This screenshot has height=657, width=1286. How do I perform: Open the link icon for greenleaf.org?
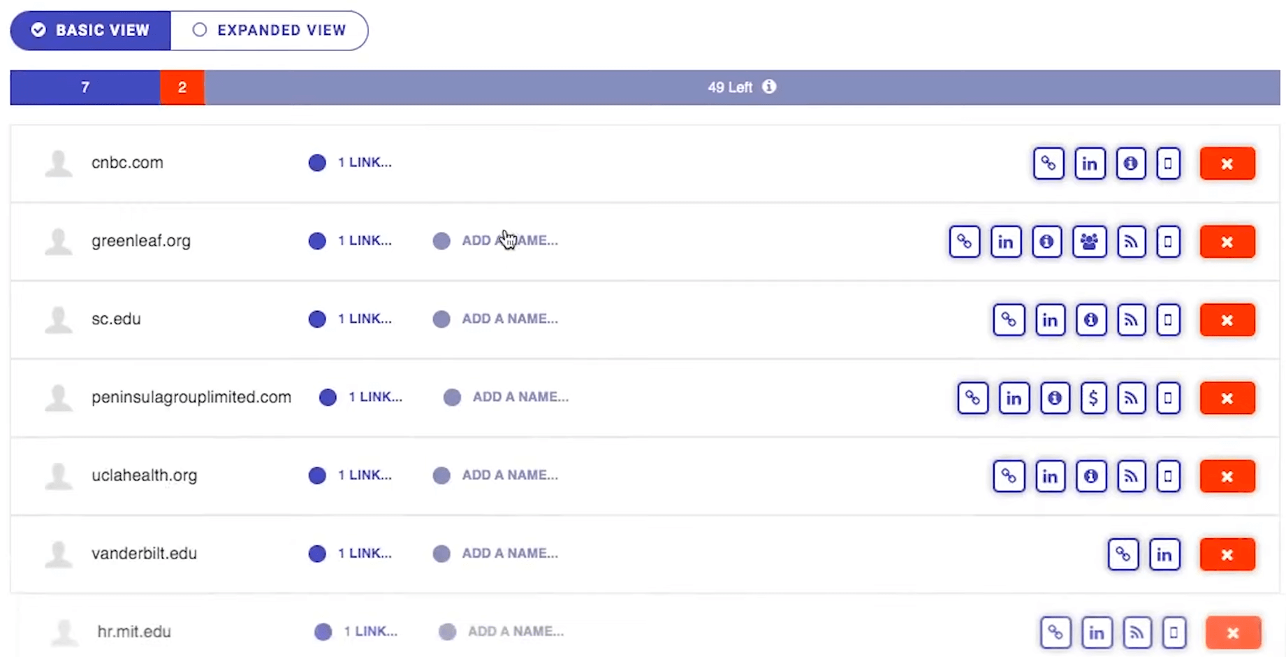point(965,242)
